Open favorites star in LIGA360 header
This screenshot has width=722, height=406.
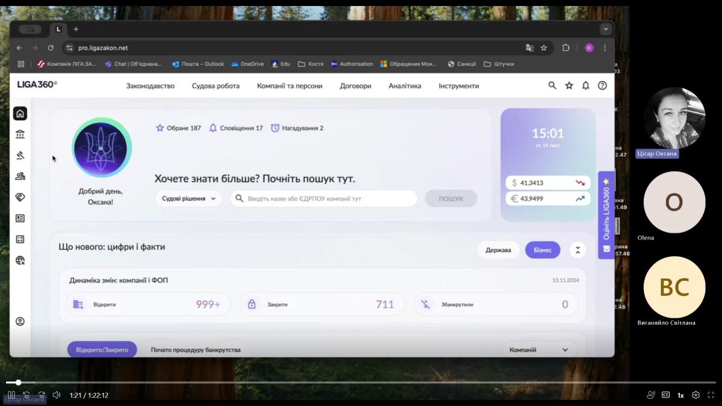(569, 85)
